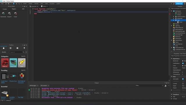Open the MODEL ribbon tab
The image size is (186, 105).
(30, 4)
